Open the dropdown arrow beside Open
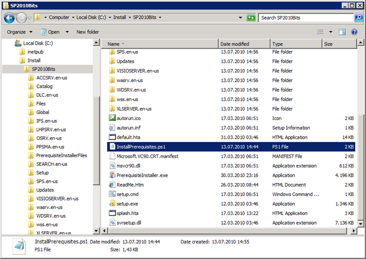The height and width of the screenshot is (259, 366). (x=67, y=32)
